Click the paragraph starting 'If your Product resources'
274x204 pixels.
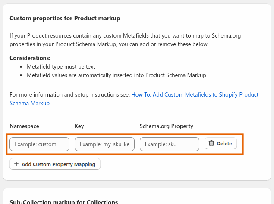(125, 40)
